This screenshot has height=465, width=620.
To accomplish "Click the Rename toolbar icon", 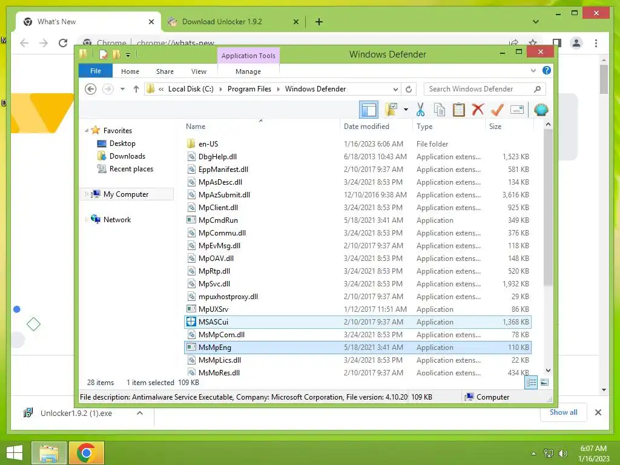I will coord(517,110).
